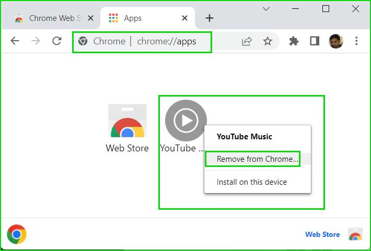Click the YouTube Music app icon

point(185,121)
